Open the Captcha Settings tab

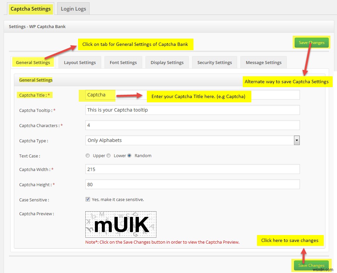30,9
